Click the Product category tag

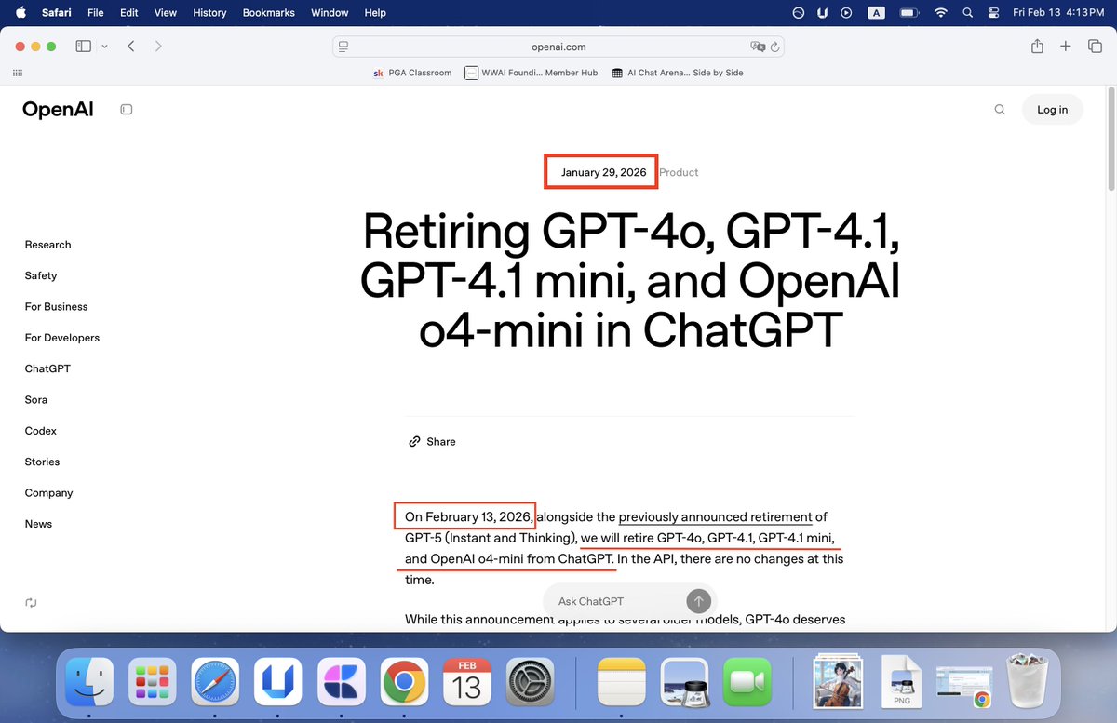679,172
